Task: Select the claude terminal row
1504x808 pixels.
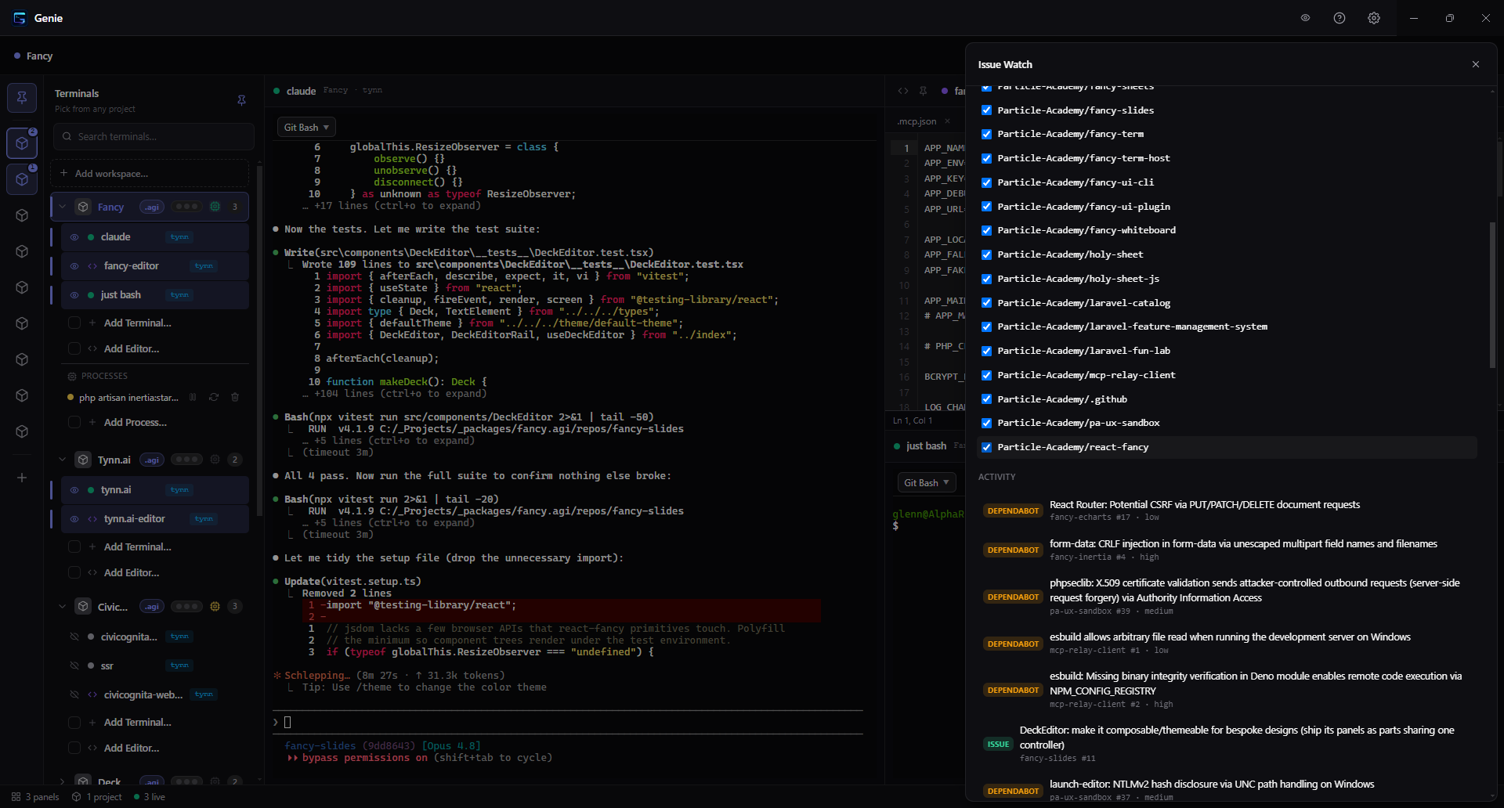Action: [x=155, y=237]
